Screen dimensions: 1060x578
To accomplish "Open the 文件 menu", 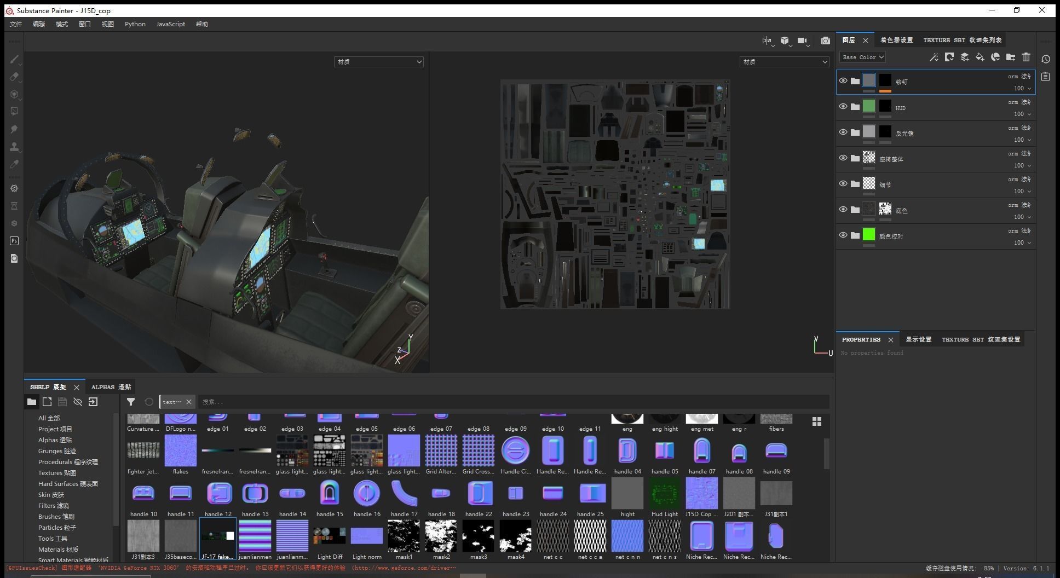I will point(16,24).
